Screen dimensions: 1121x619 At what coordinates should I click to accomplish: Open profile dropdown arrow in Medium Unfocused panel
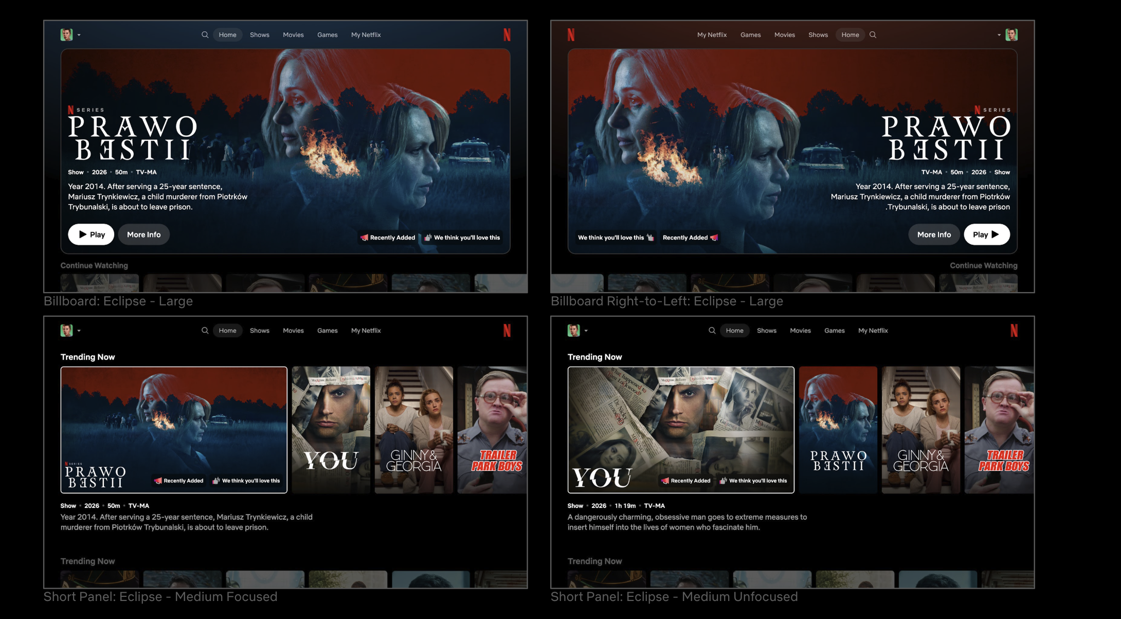(586, 331)
